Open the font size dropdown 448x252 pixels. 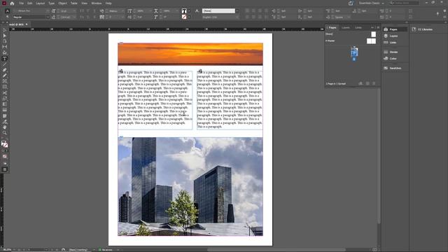[74, 11]
